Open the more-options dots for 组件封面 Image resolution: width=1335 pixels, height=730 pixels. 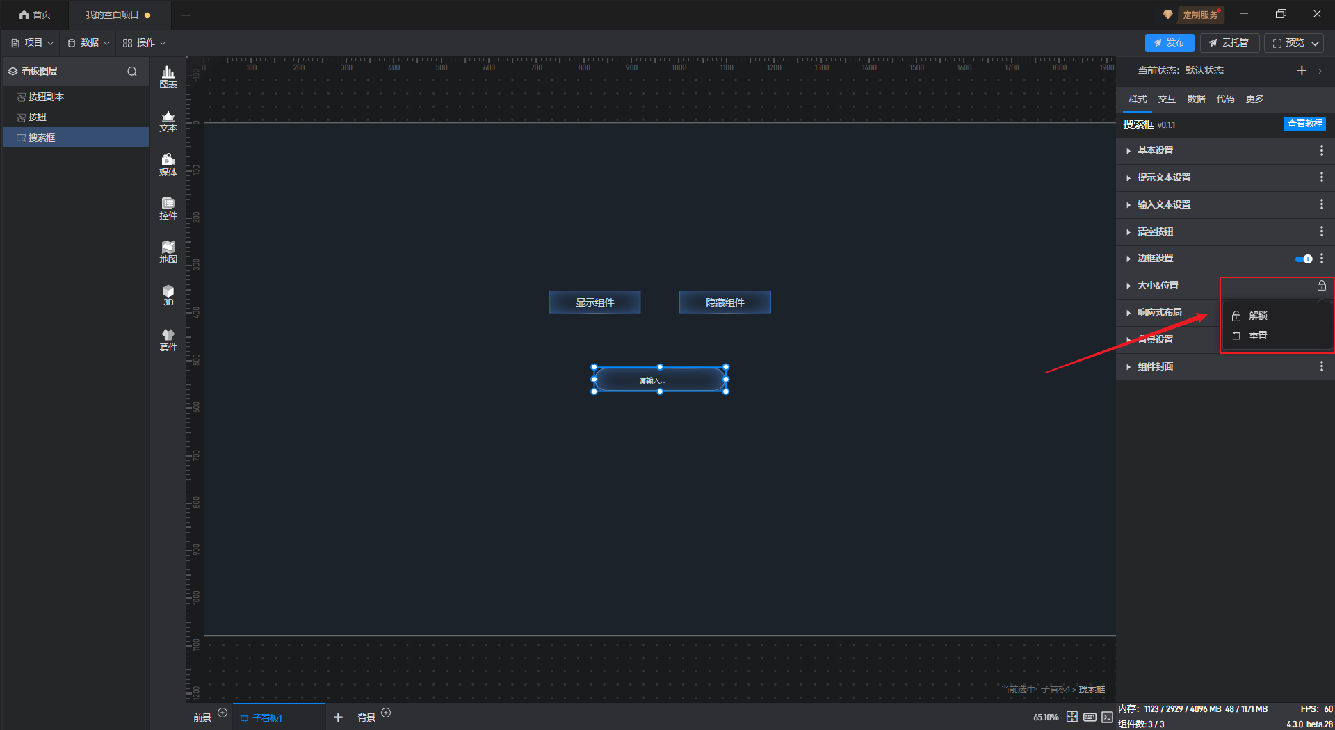(x=1322, y=366)
